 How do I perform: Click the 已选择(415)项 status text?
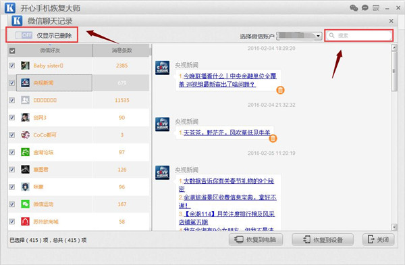(29, 240)
